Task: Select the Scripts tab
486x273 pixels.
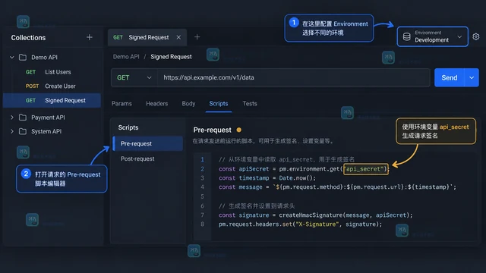Action: pyautogui.click(x=219, y=104)
